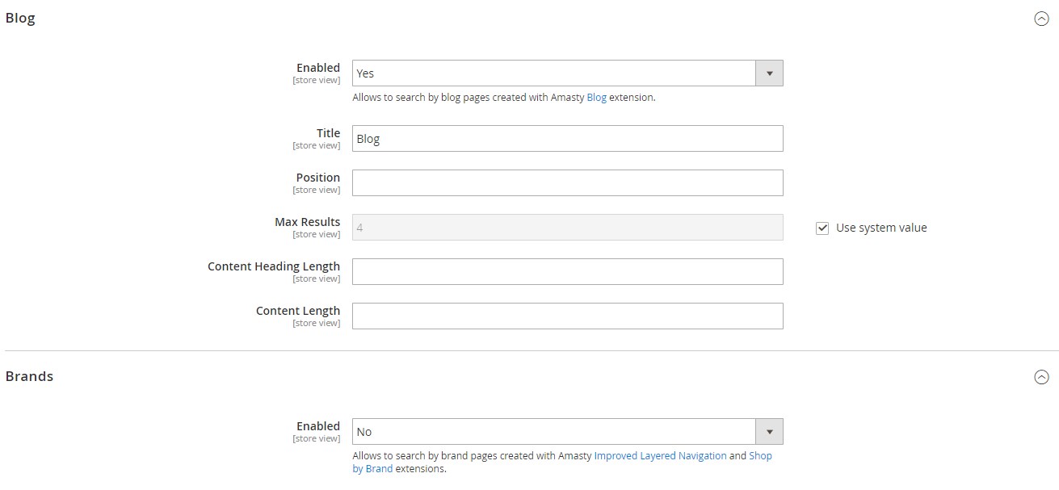Click the Content Length label
This screenshot has height=490, width=1059.
[298, 311]
